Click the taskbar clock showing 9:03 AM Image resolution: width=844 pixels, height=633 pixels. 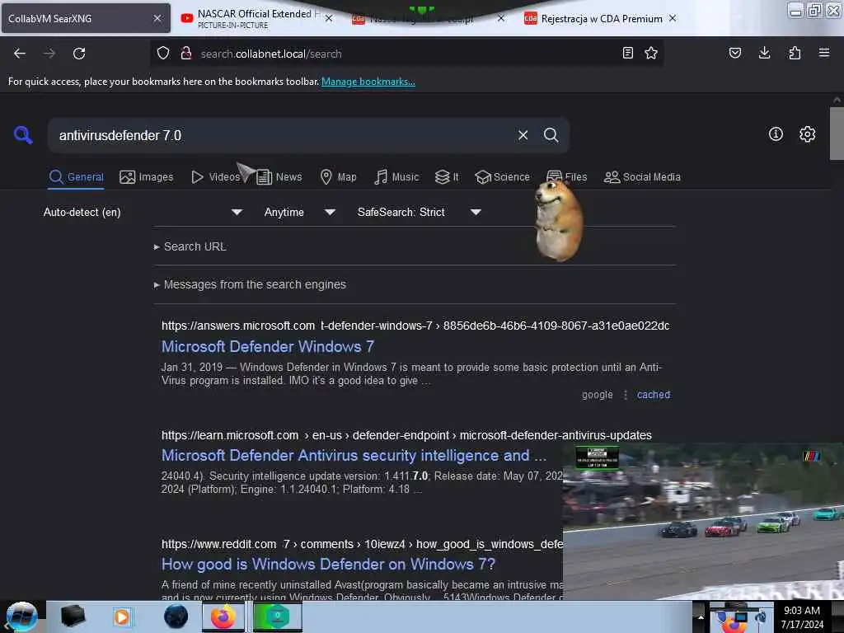pyautogui.click(x=802, y=617)
